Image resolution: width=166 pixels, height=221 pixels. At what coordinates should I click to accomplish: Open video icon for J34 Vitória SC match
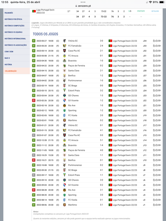(160, 41)
